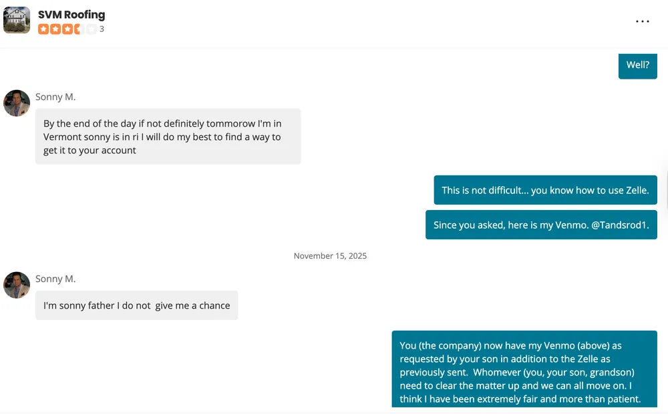Click the half-filled fourth rating star
Screen dimensions: 668x414
click(79, 29)
